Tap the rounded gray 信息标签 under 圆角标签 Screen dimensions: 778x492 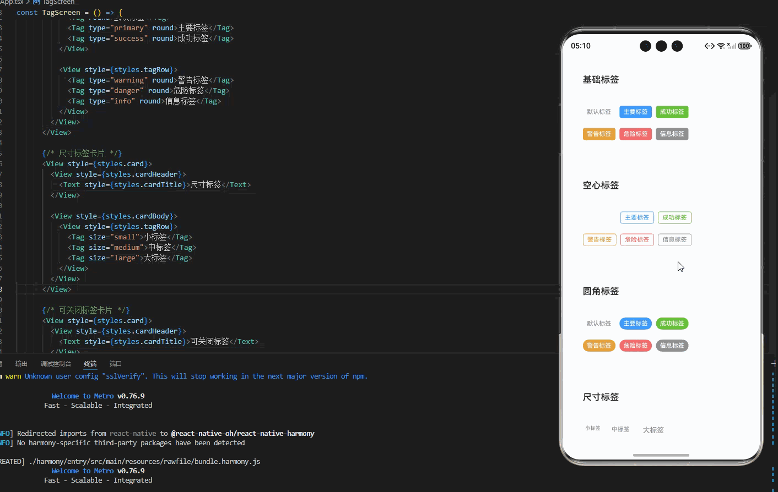(672, 346)
